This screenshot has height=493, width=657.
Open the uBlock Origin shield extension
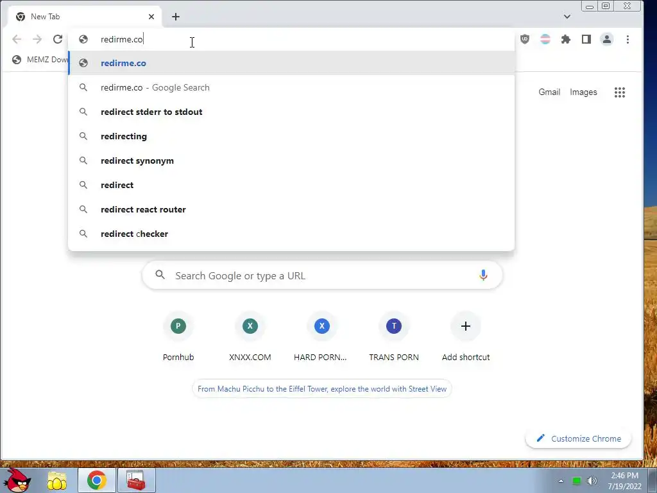pos(525,39)
